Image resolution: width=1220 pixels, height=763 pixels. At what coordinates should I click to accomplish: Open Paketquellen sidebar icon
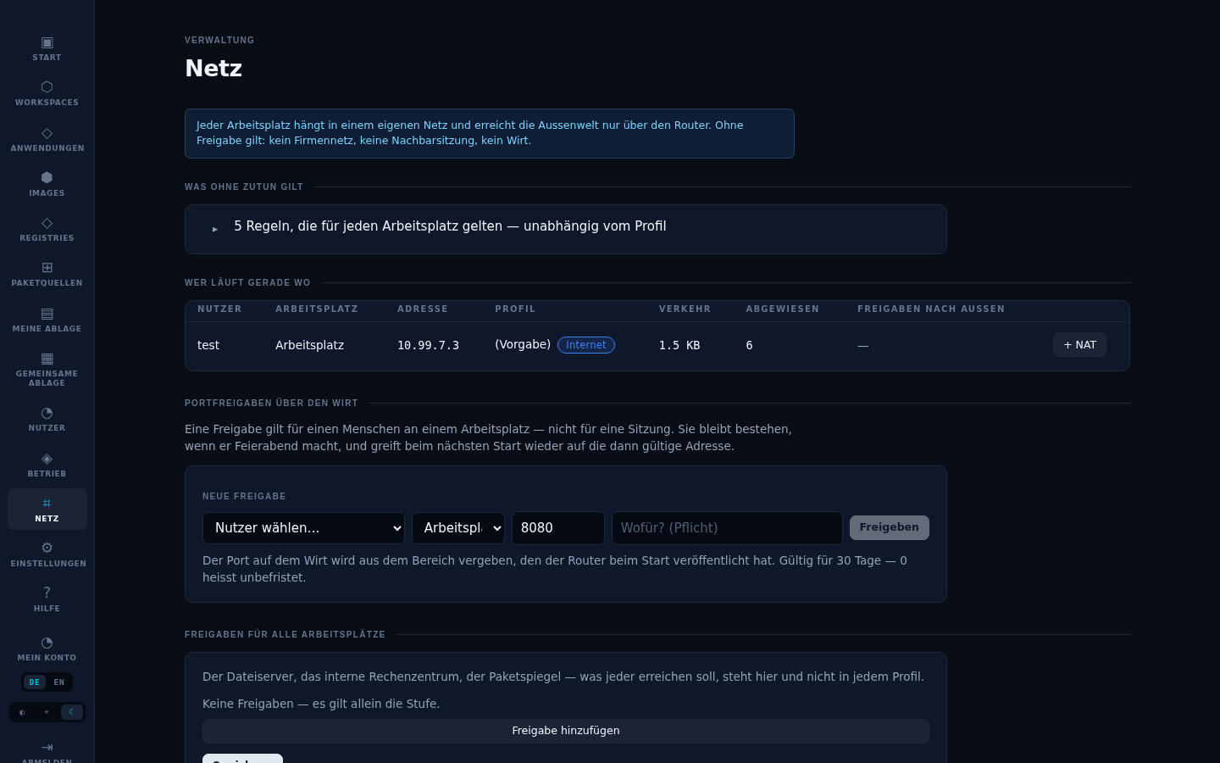coord(47,268)
